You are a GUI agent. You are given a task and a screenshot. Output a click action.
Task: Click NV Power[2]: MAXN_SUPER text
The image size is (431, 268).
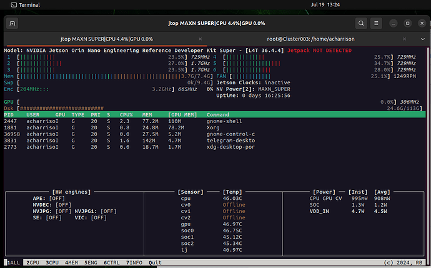click(x=253, y=89)
